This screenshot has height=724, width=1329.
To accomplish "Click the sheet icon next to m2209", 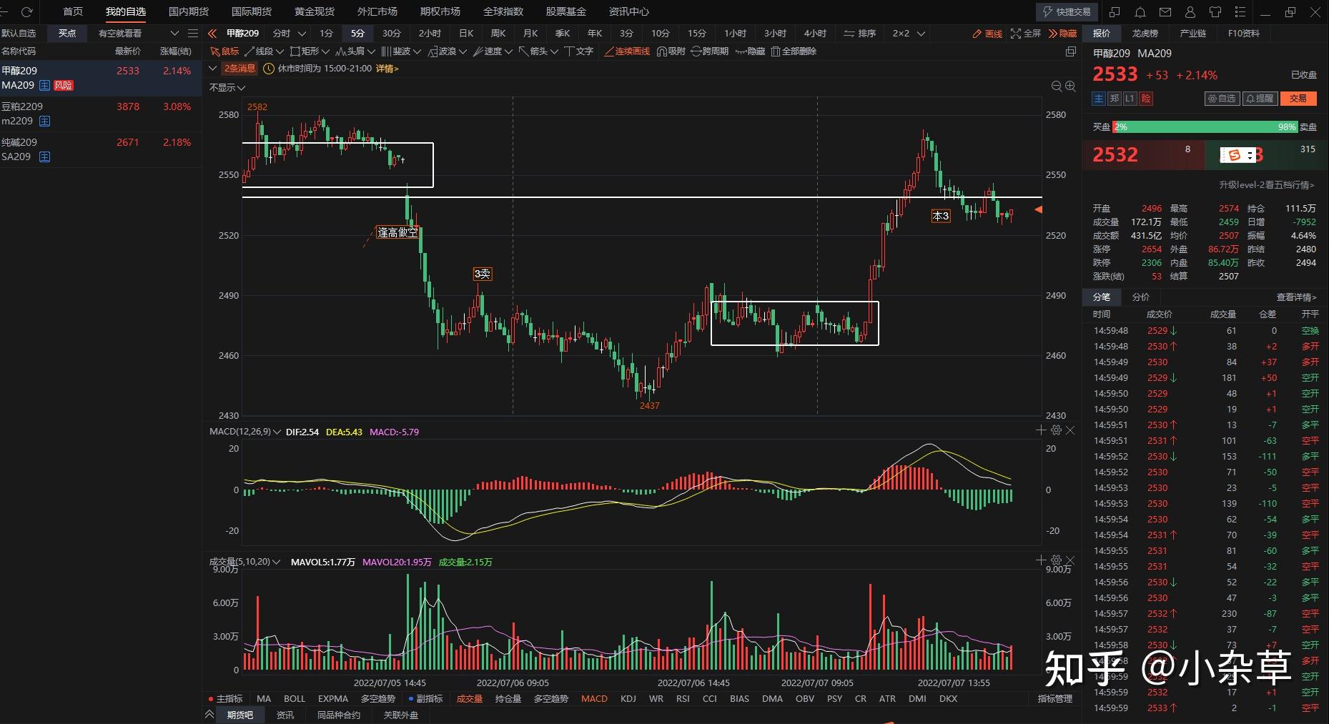I will [x=44, y=122].
